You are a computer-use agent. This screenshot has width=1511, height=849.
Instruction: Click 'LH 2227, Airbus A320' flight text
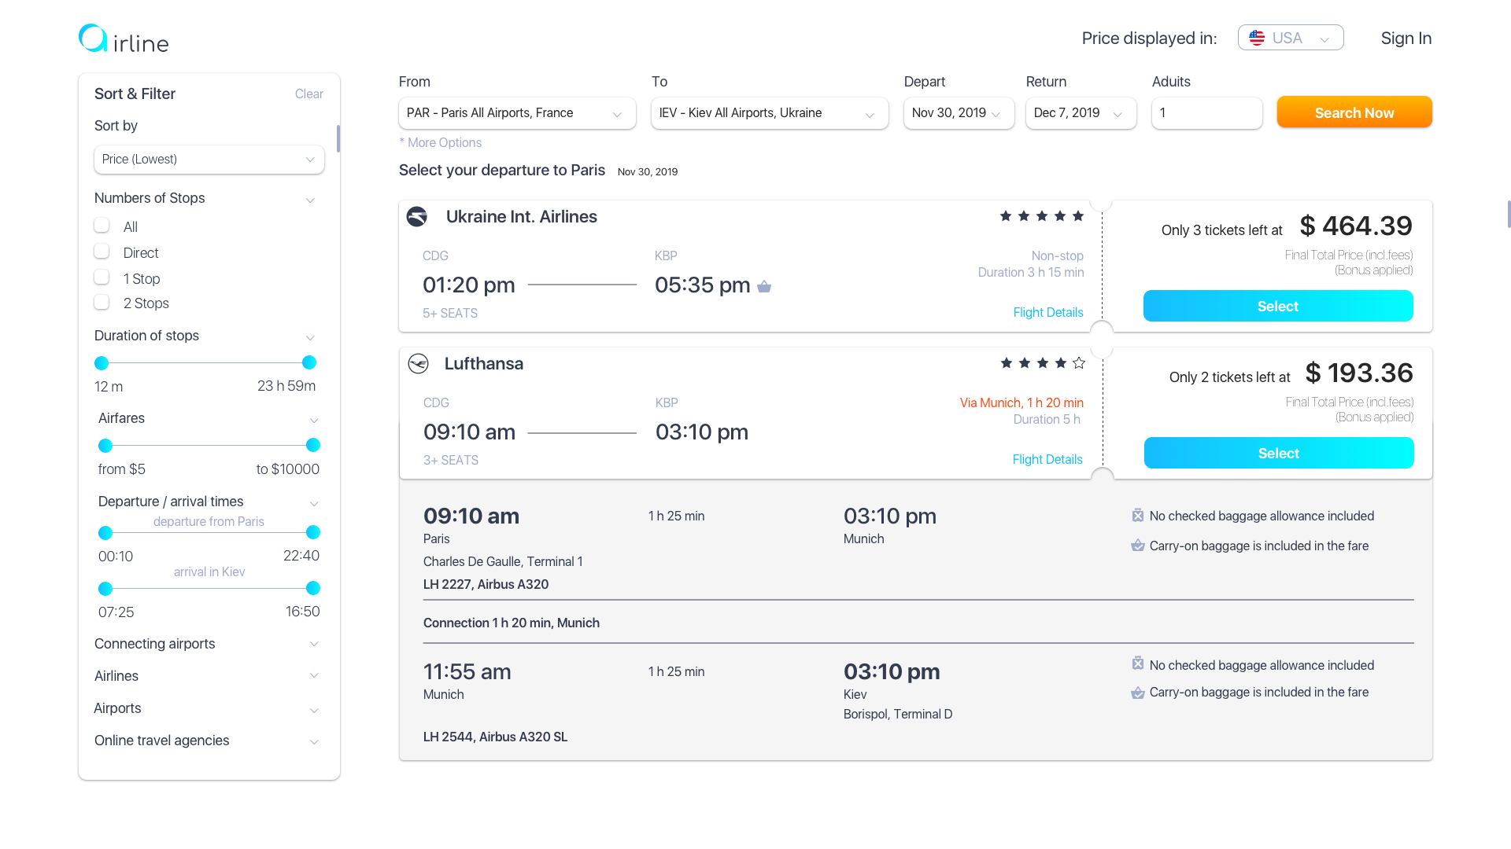(x=486, y=584)
